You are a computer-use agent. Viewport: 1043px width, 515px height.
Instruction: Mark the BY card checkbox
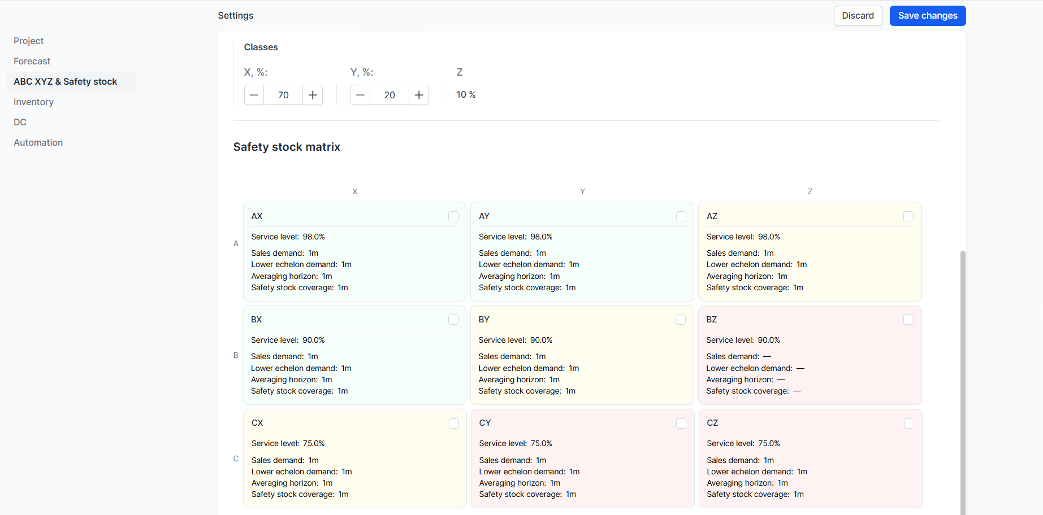(x=681, y=320)
